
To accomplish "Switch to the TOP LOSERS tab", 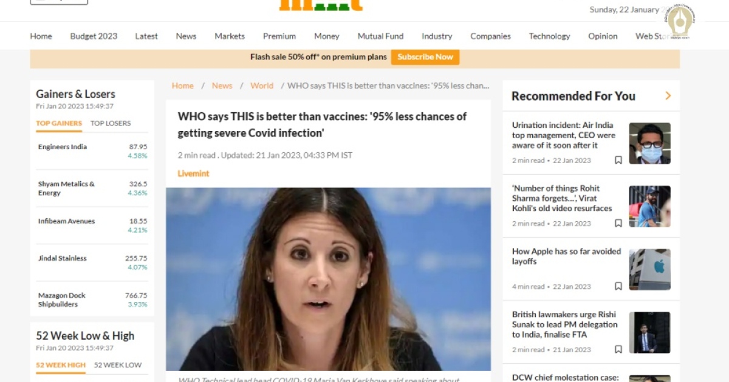I will (111, 123).
